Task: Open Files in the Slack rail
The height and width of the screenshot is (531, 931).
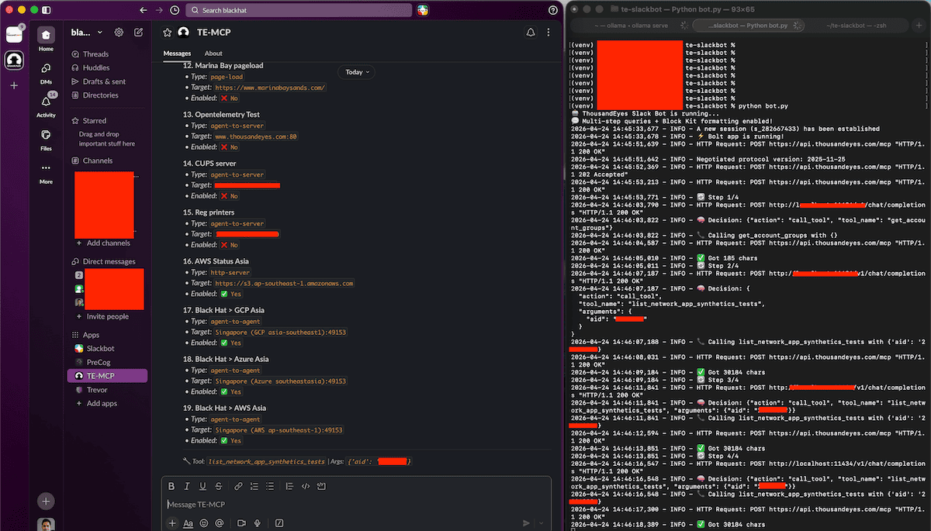Action: pyautogui.click(x=46, y=139)
